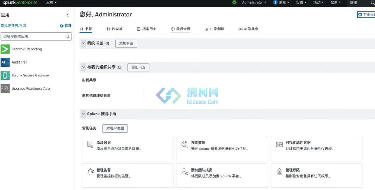Click the 由其他管理员共享 label
The image size is (375, 190).
96,96
